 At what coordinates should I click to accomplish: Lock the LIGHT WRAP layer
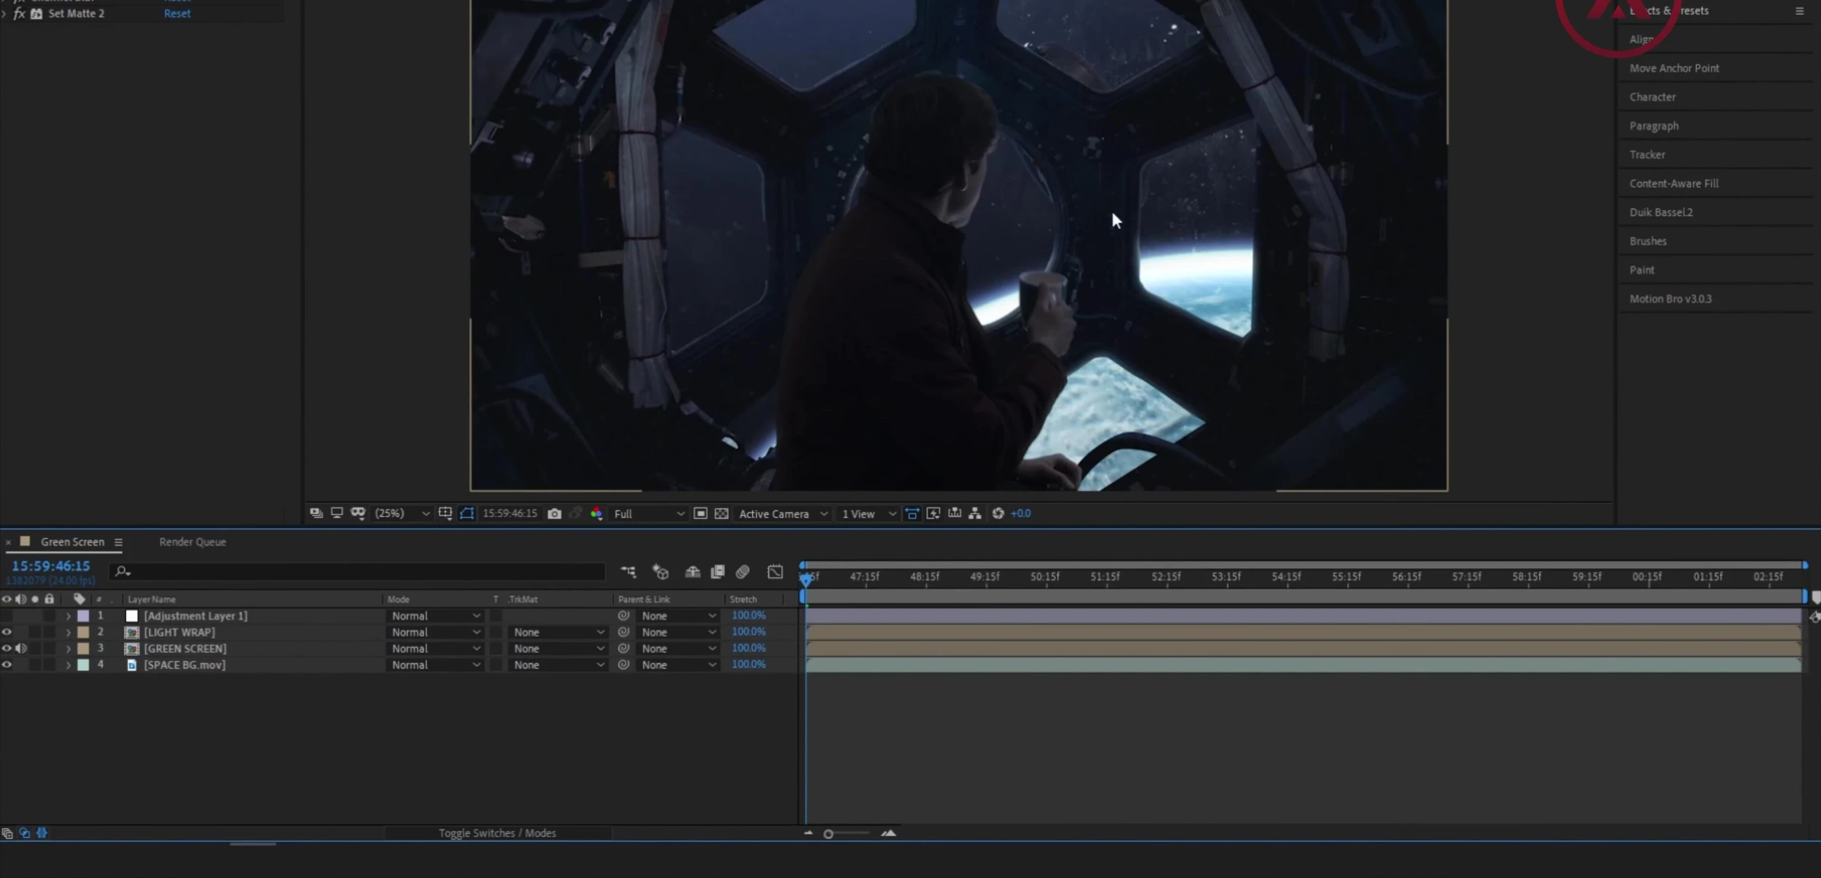click(49, 632)
